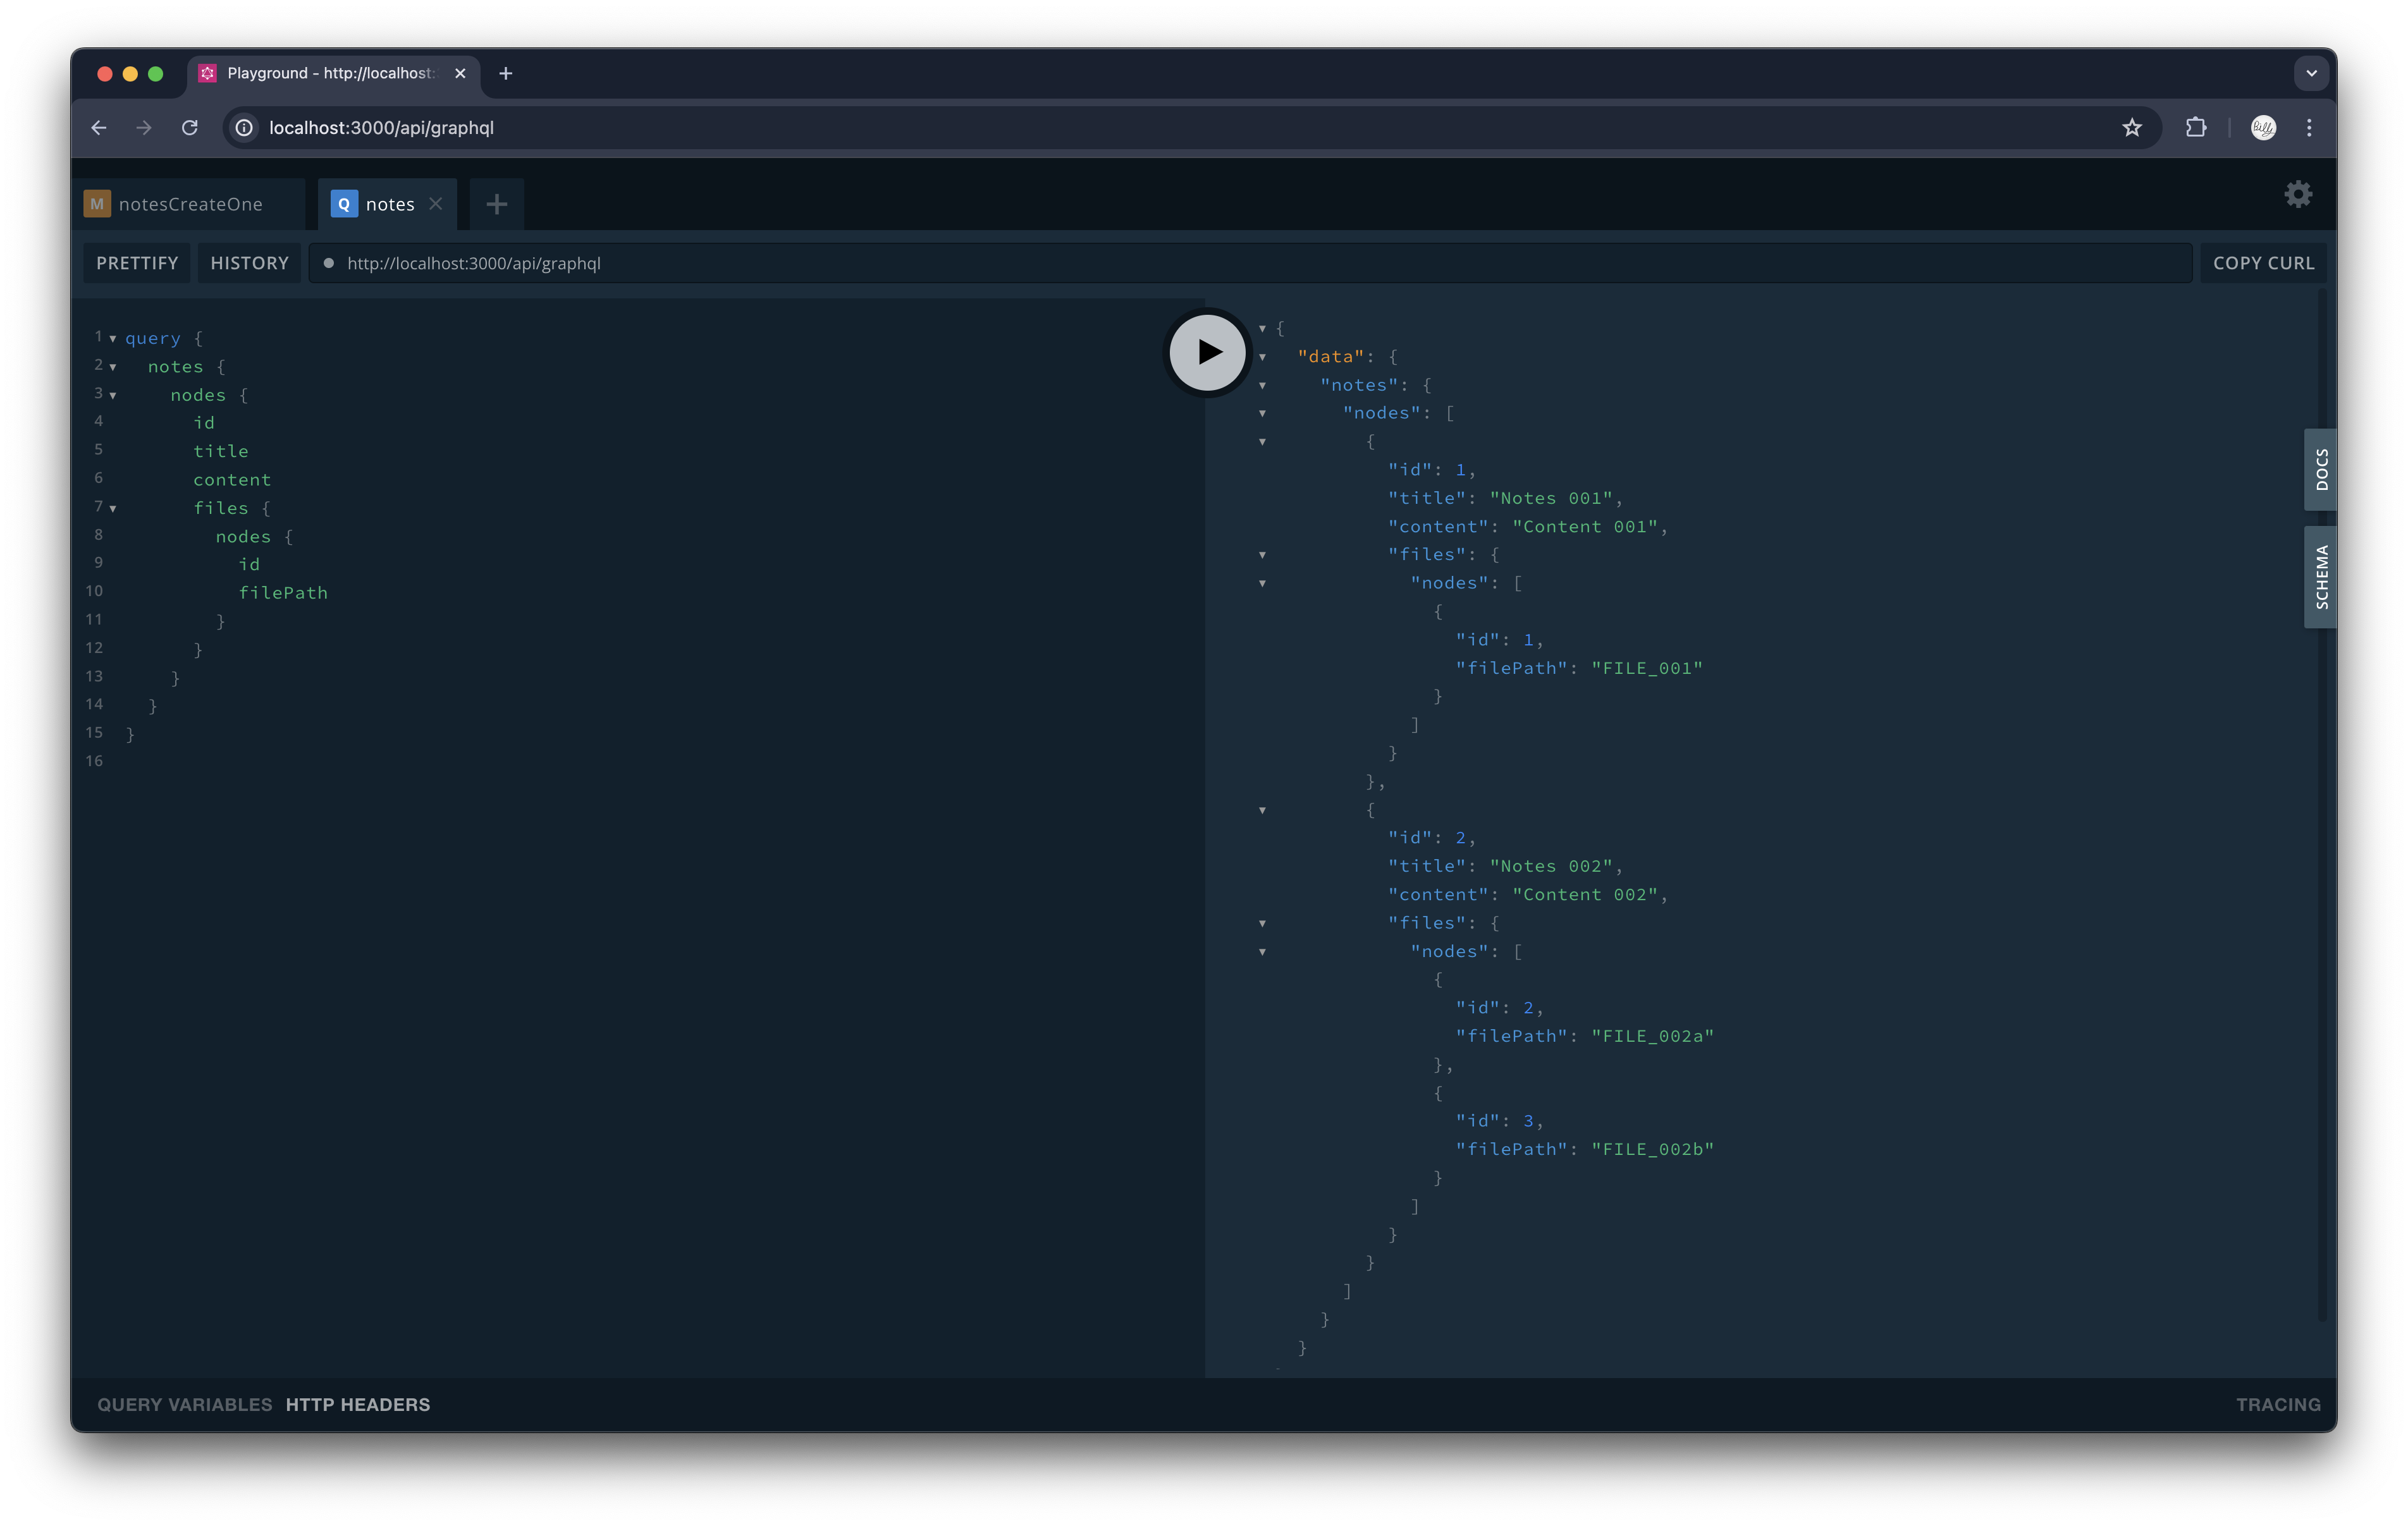Image resolution: width=2408 pixels, height=1526 pixels.
Task: Click the site info icon in address bar
Action: click(x=243, y=128)
